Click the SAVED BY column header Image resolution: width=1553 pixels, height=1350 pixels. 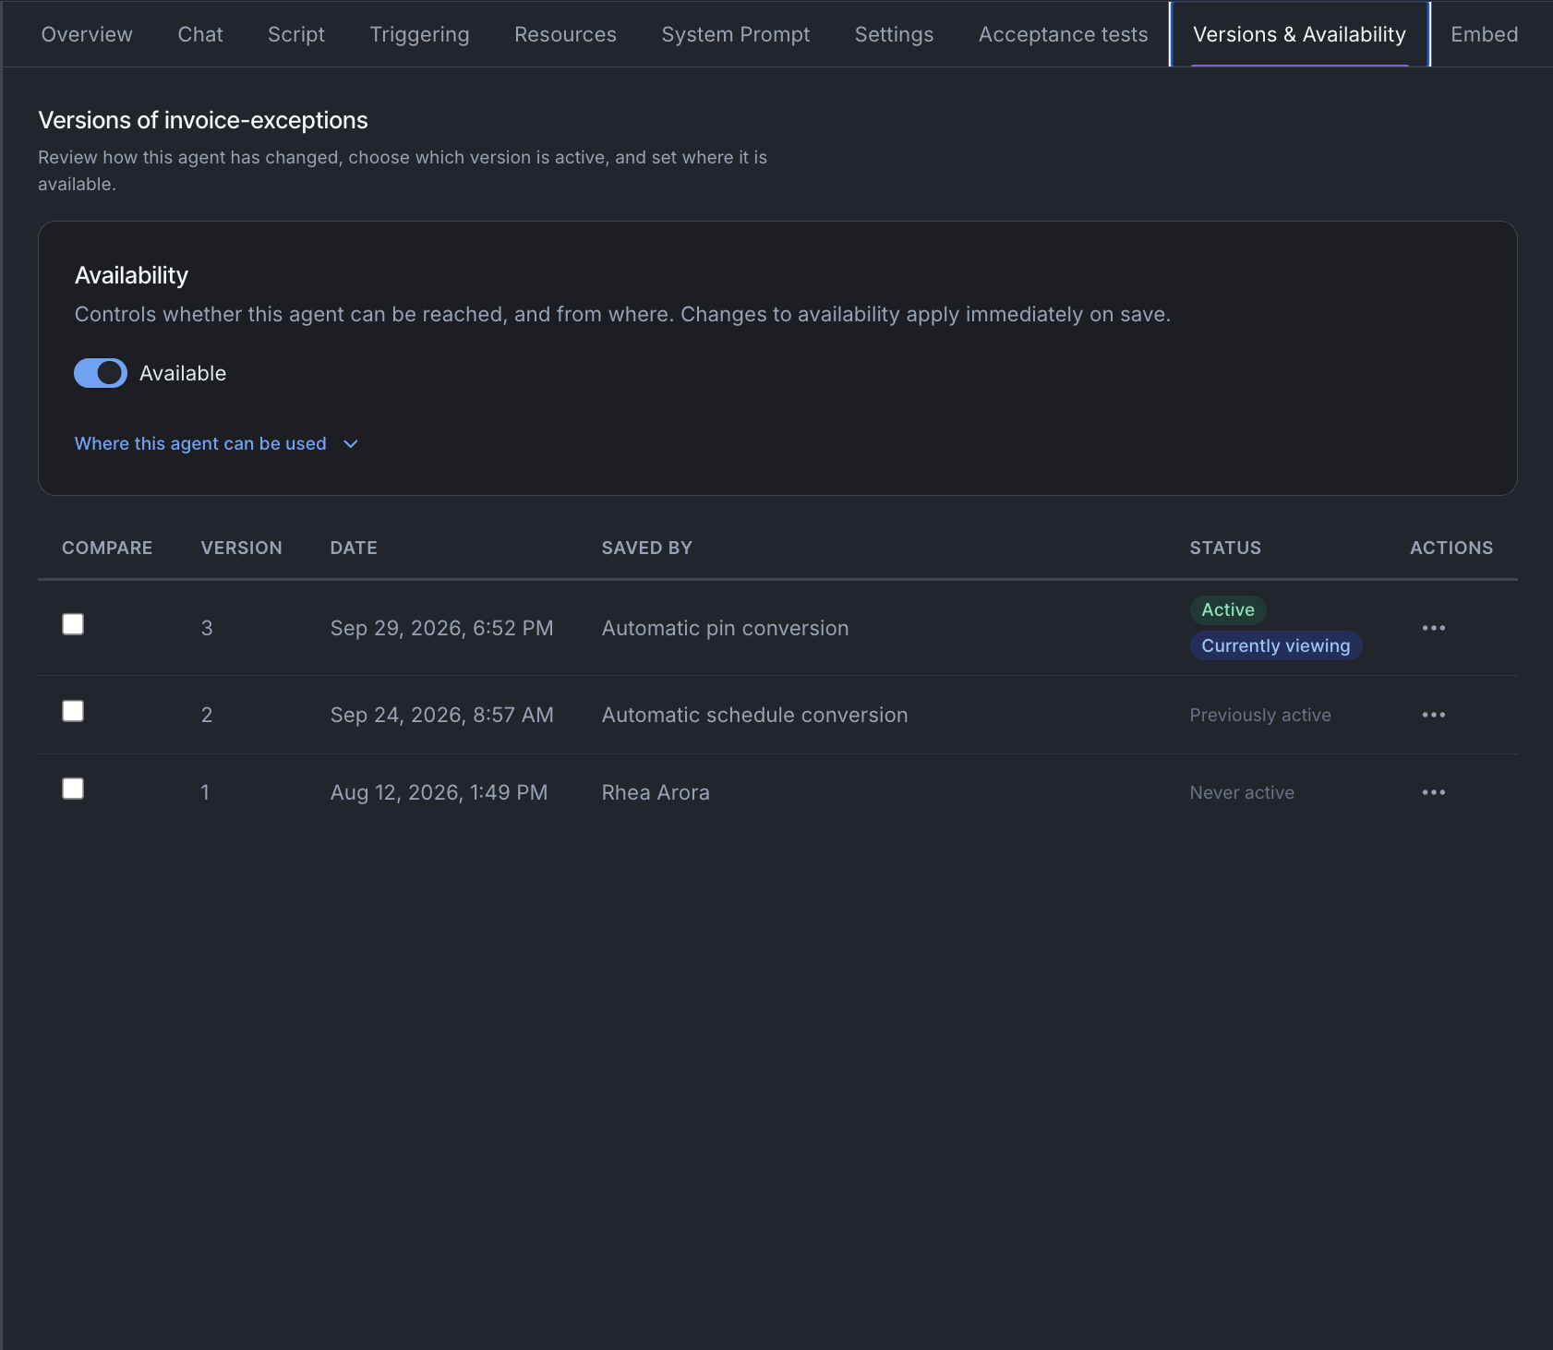(646, 548)
